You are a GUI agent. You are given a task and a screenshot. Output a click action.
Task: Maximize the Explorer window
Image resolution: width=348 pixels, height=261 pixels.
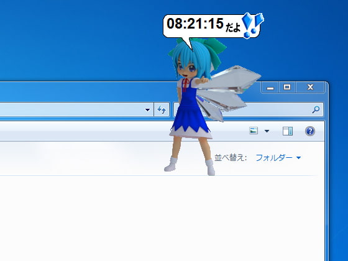point(287,87)
